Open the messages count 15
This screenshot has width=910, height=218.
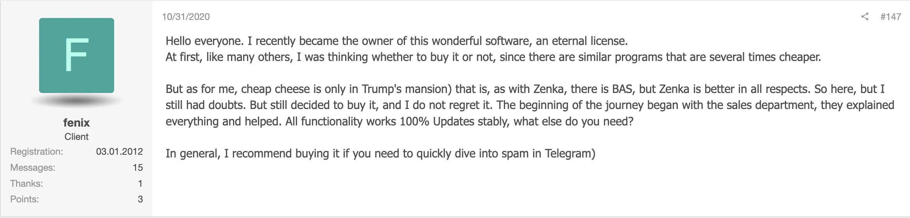(138, 168)
